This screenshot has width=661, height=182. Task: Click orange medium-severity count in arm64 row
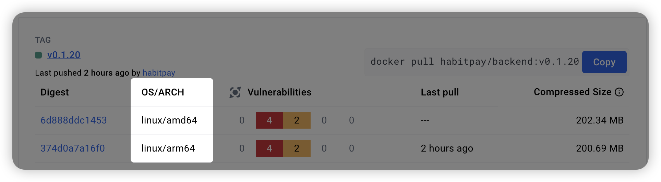tap(297, 148)
